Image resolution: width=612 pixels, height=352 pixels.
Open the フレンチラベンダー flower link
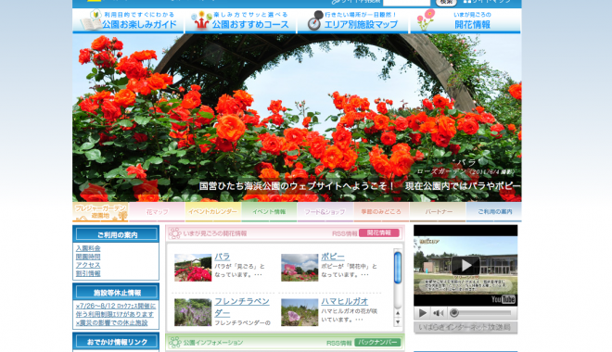[x=242, y=308]
